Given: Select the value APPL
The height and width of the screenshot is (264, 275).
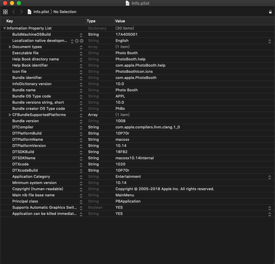Looking at the screenshot, I should [x=120, y=96].
